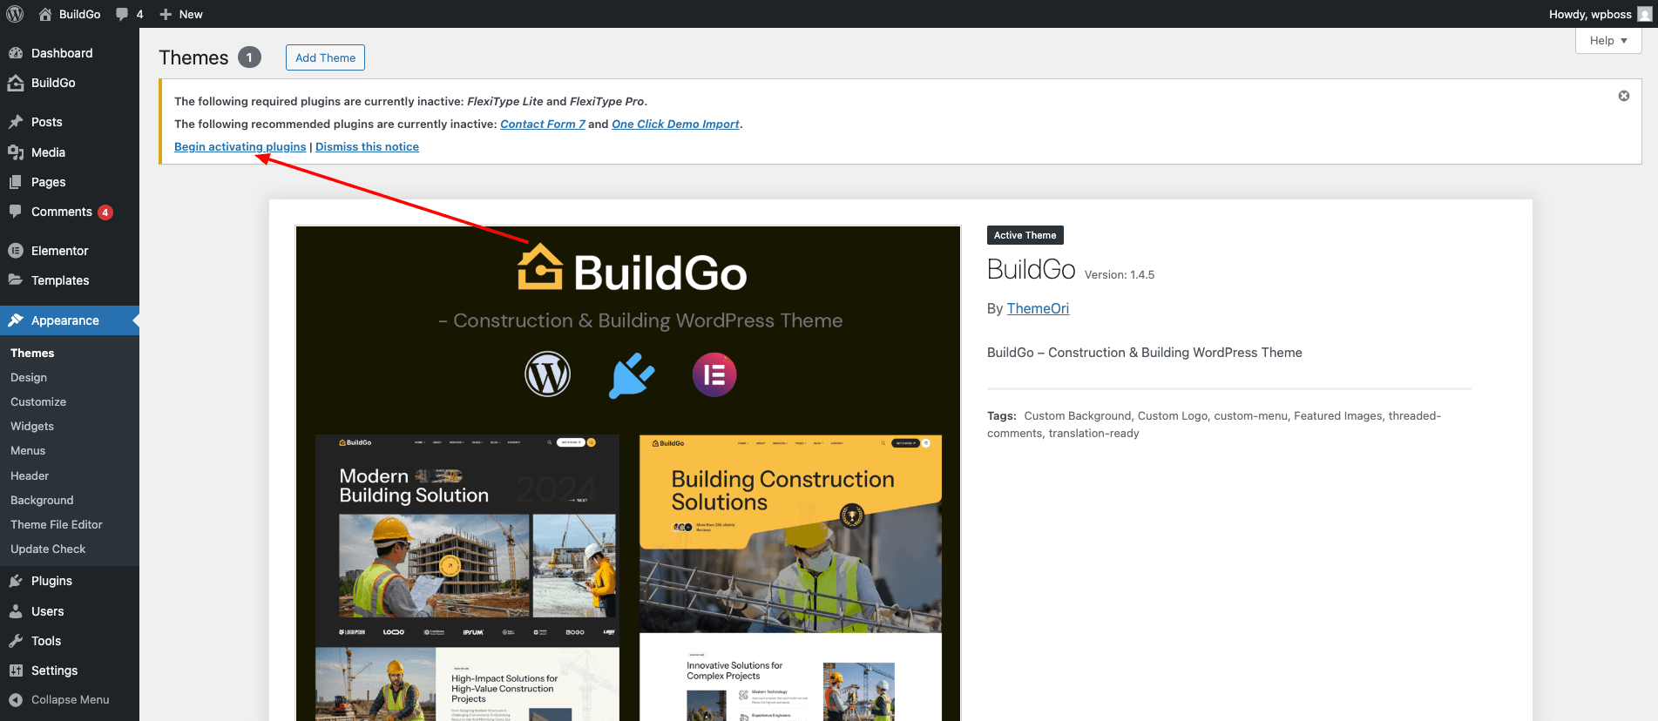Click the Elementor logo in theme screenshot

tap(714, 374)
